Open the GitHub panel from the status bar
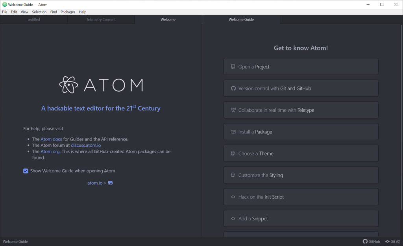Screen dimensions: 403x246 (x=372, y=242)
